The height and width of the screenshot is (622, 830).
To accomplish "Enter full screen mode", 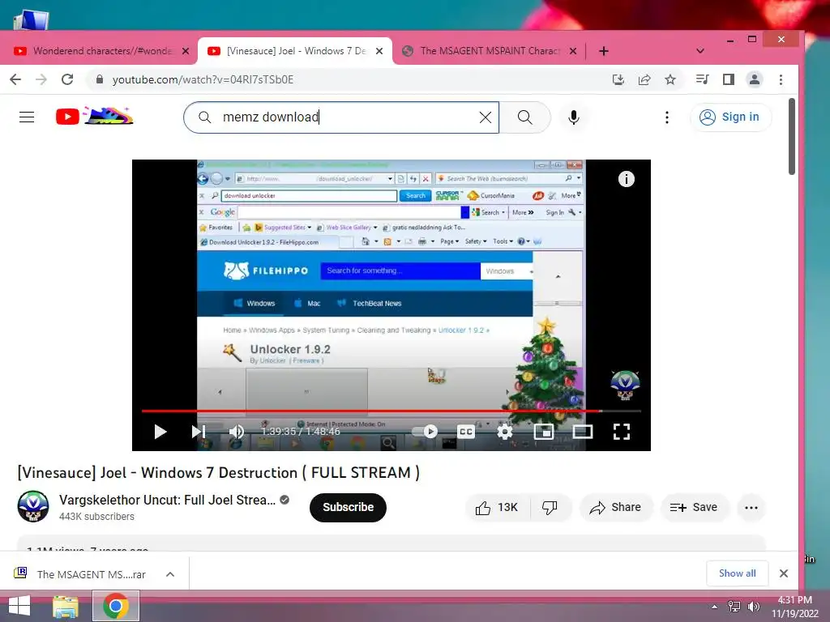I will pyautogui.click(x=622, y=432).
